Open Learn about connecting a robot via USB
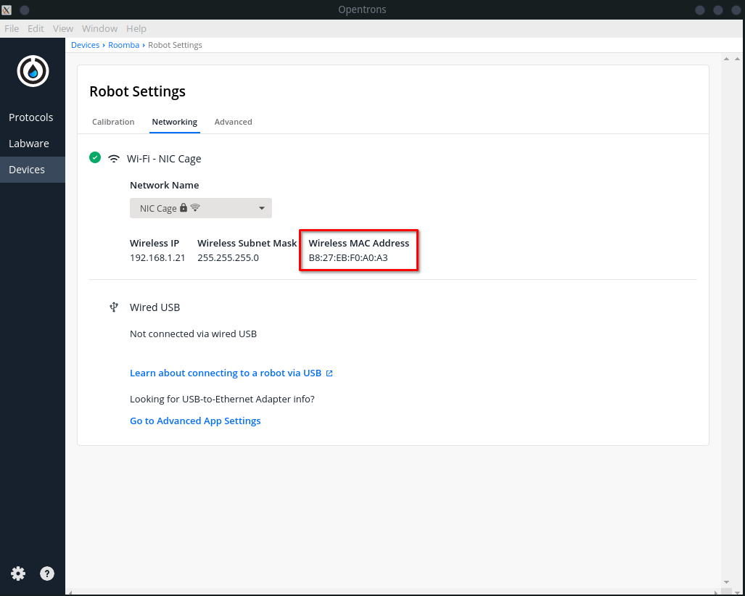 point(225,373)
